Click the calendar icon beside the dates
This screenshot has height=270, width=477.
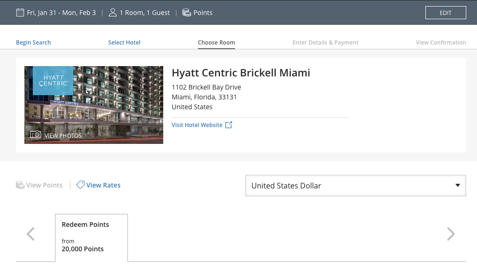pos(20,13)
